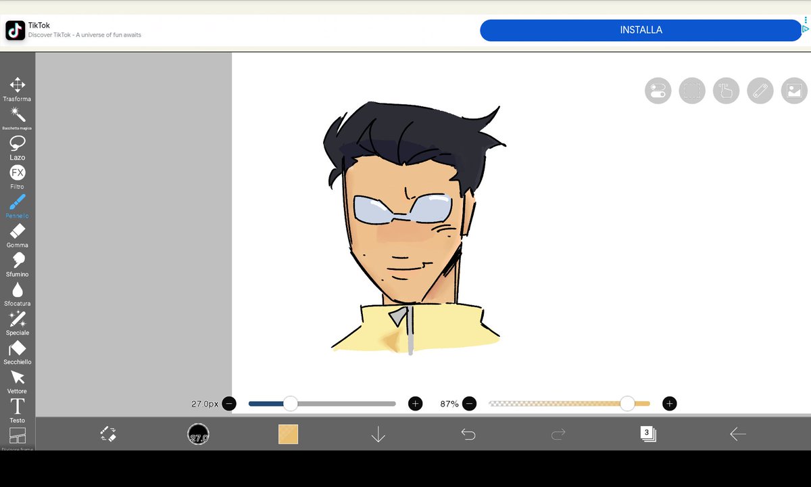The width and height of the screenshot is (811, 487).
Task: Pick the Sfumino smudge tool
Action: 18,264
